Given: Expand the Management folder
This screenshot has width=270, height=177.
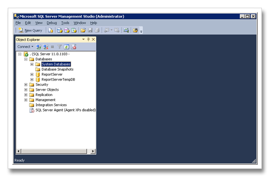Looking at the screenshot, I should tap(26, 100).
